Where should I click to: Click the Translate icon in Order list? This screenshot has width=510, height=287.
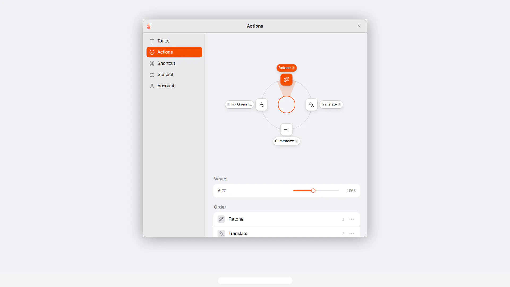(221, 233)
